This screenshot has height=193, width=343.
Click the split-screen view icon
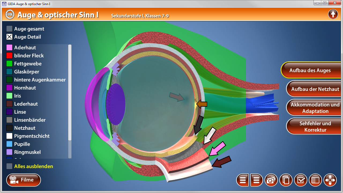click(315, 180)
